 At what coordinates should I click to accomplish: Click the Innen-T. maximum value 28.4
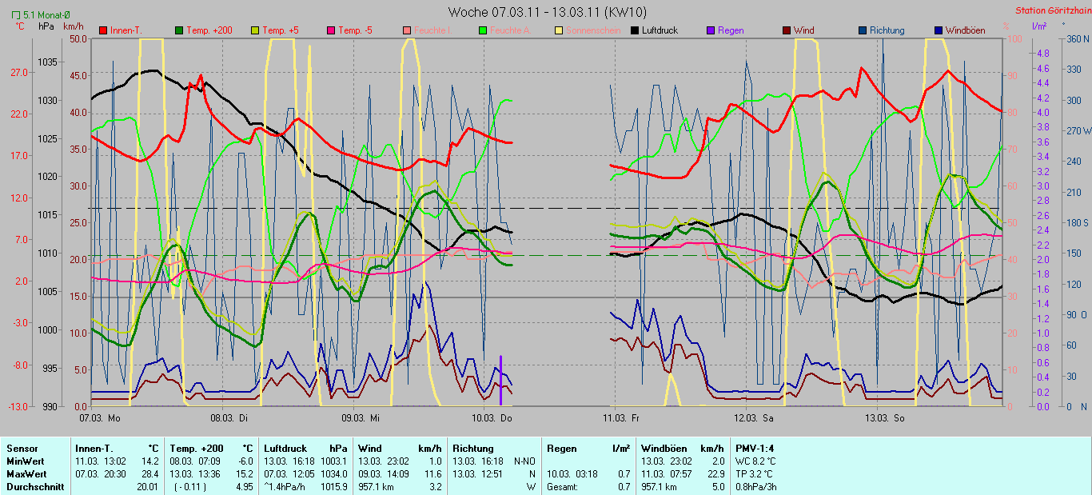(x=150, y=473)
